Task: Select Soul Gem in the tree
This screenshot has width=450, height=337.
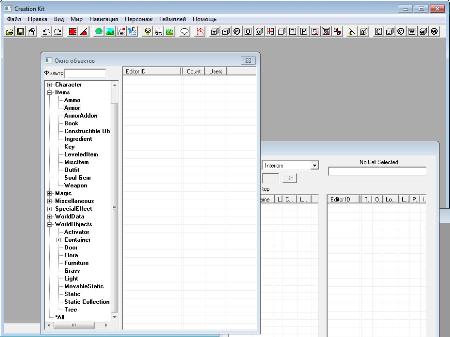Action: click(78, 178)
